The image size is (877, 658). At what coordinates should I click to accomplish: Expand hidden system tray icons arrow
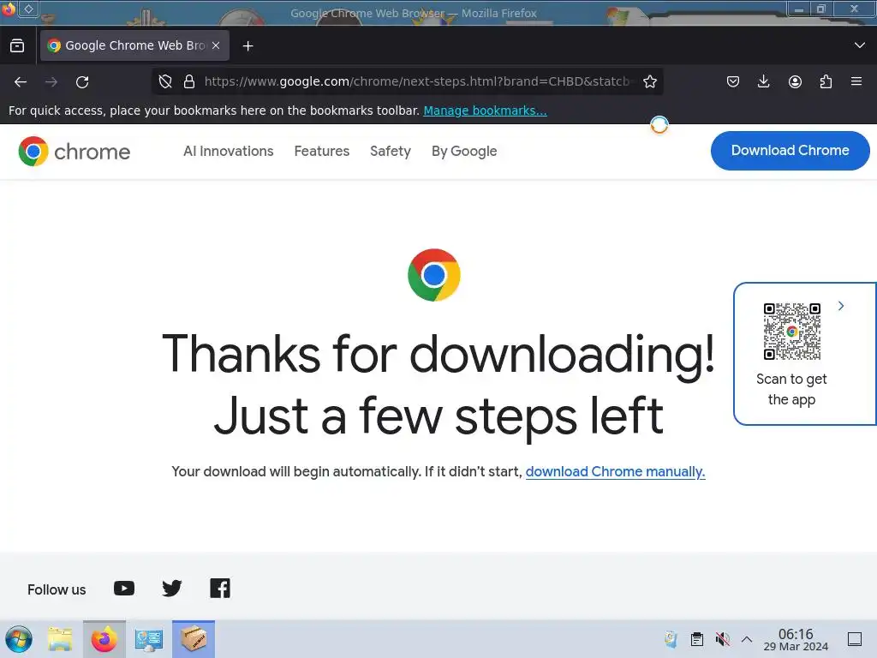point(747,639)
